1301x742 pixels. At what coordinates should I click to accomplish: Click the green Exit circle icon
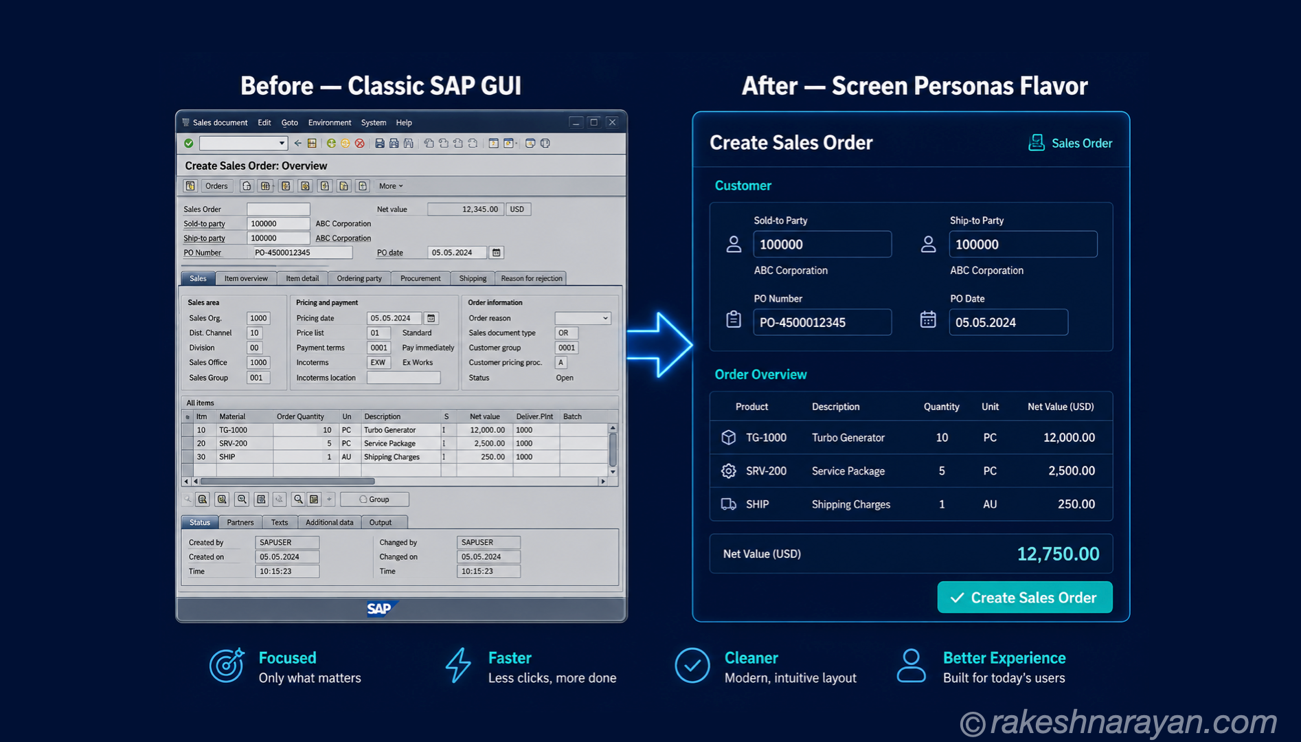click(331, 143)
